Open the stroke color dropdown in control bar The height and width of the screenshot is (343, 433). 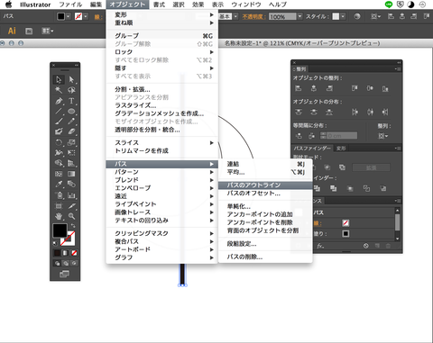(x=86, y=16)
